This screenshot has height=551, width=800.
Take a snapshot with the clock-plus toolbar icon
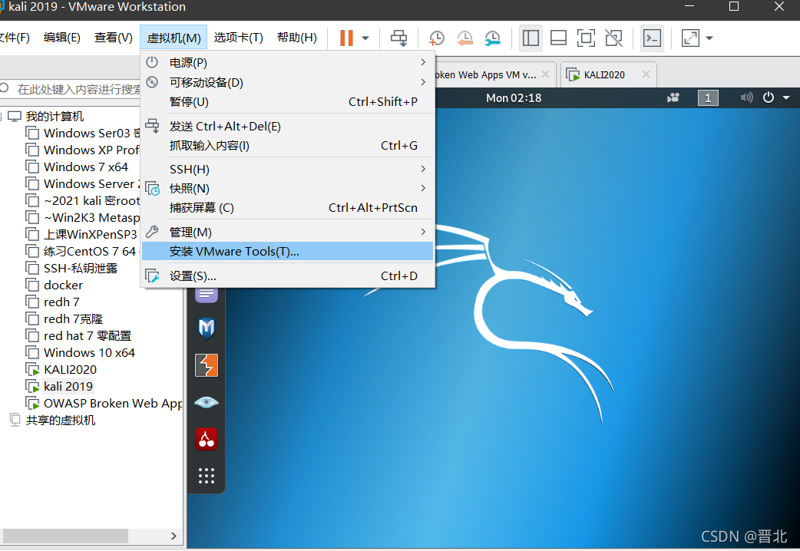[437, 38]
